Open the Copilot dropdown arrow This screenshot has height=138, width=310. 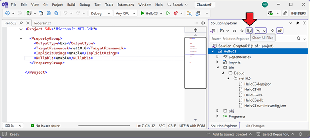pyautogui.click(x=278, y=13)
